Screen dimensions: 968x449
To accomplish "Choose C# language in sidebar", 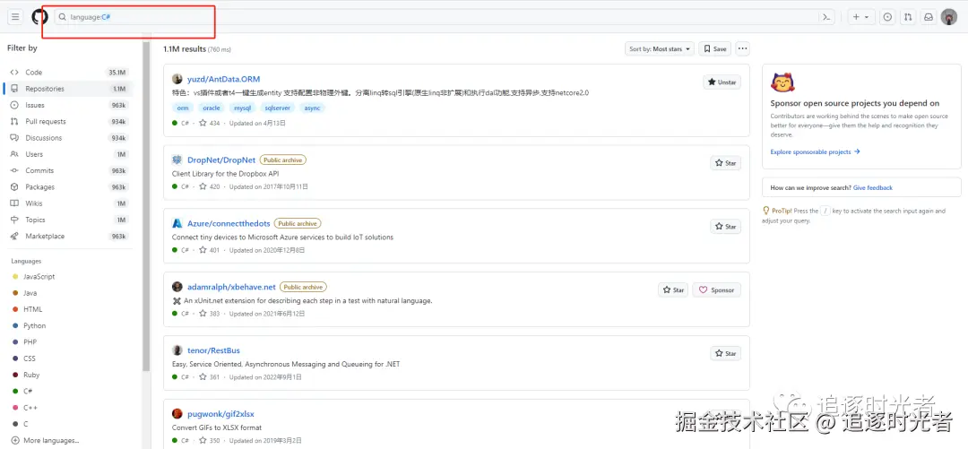I will tap(28, 391).
